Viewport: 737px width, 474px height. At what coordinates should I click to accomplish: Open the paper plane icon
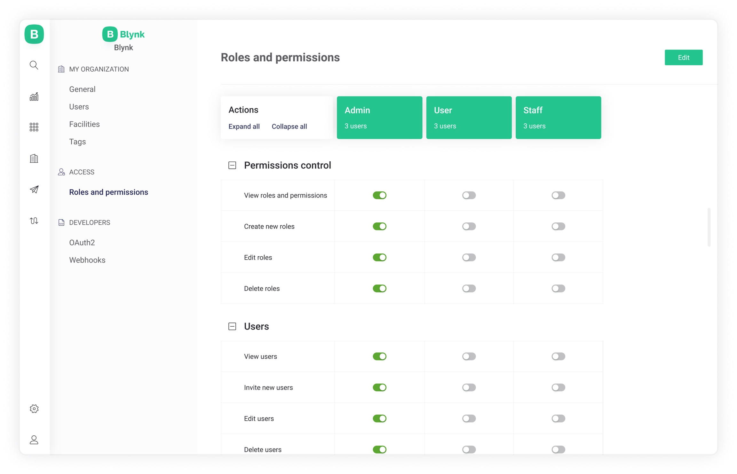coord(34,190)
